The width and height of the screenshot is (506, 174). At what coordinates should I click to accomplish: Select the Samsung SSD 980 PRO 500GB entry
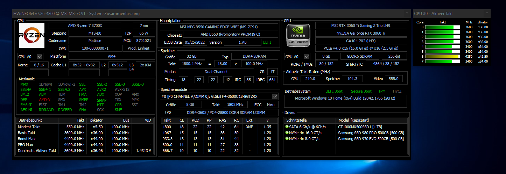371,133
